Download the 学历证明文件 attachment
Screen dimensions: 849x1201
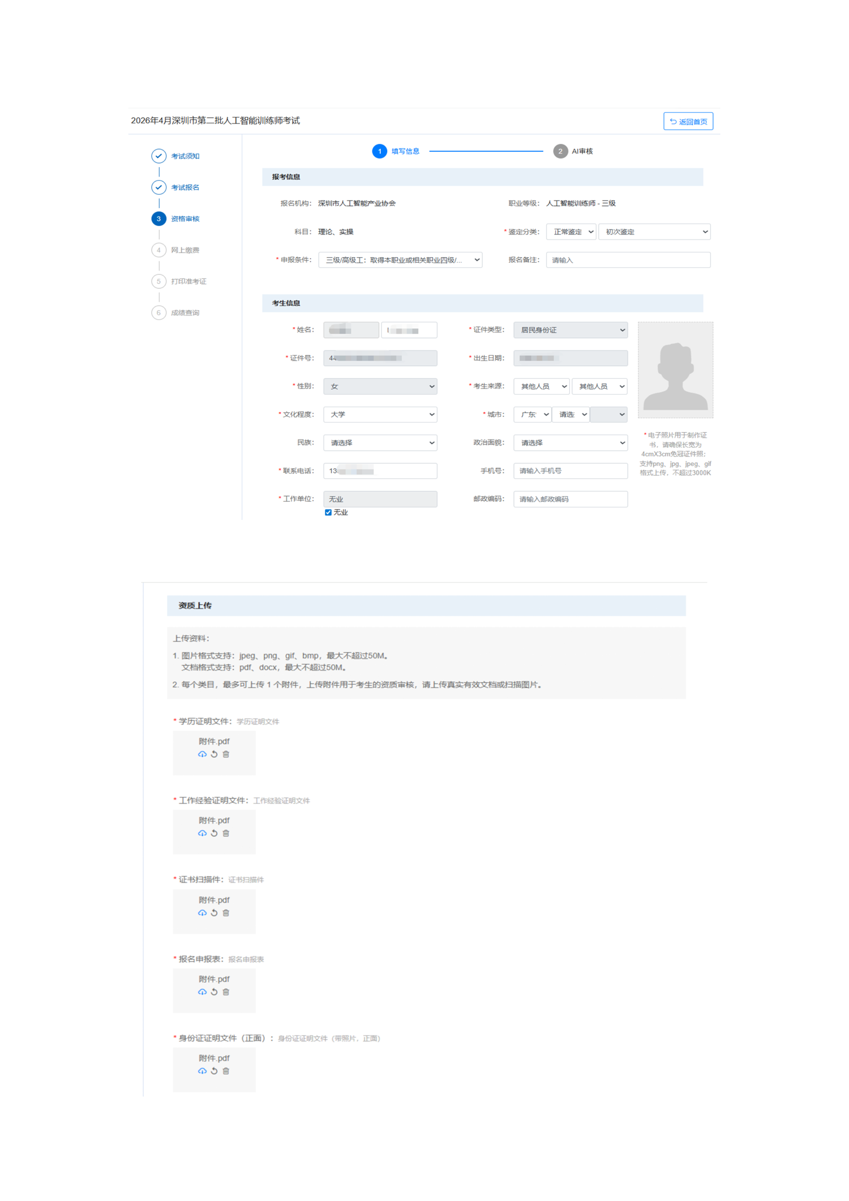click(202, 754)
